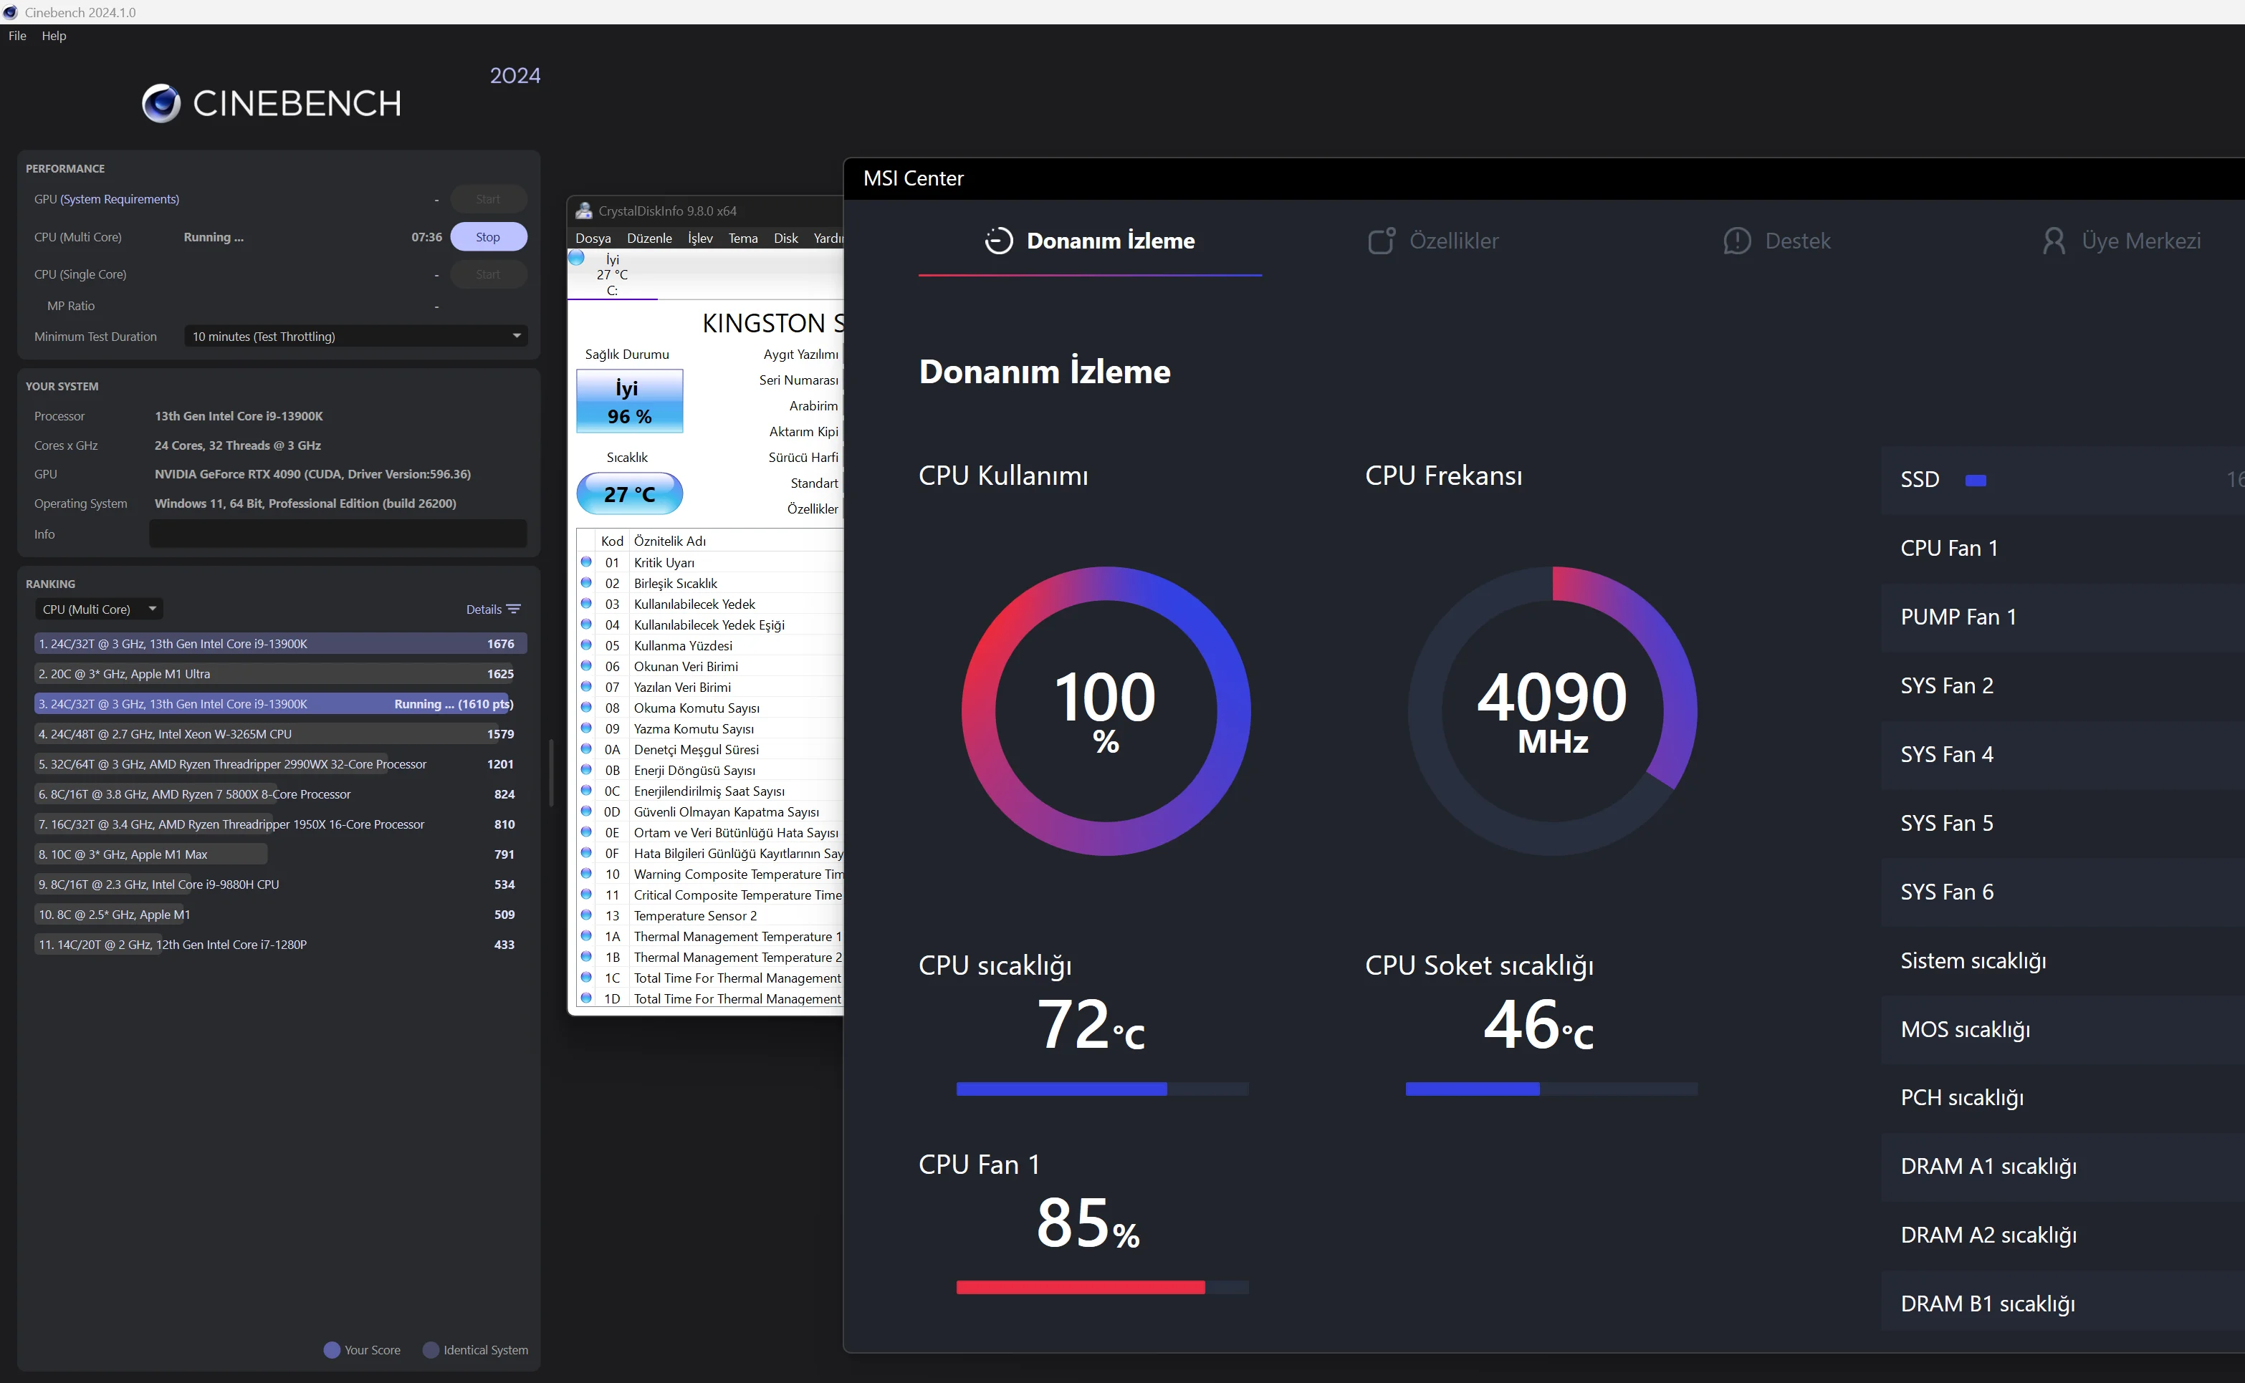The image size is (2245, 1383).
Task: Open the Help menu in Cinebench
Action: tap(54, 36)
